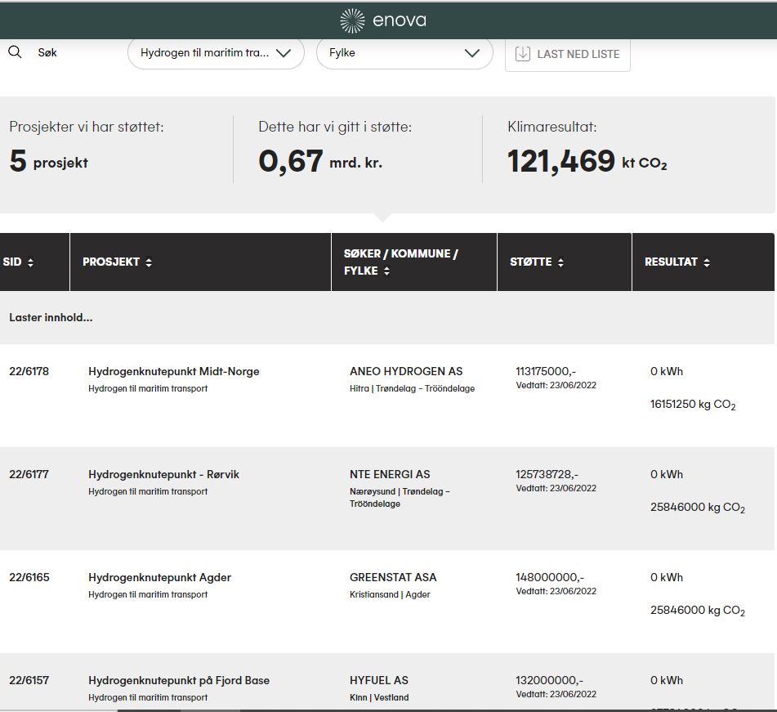
Task: Select the Hydrogenknutepunkt Agder project
Action: (159, 577)
